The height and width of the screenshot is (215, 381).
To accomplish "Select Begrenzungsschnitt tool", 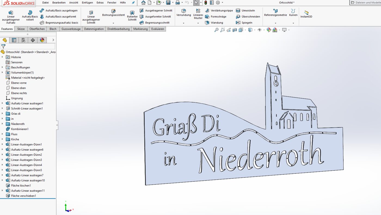I will [154, 23].
